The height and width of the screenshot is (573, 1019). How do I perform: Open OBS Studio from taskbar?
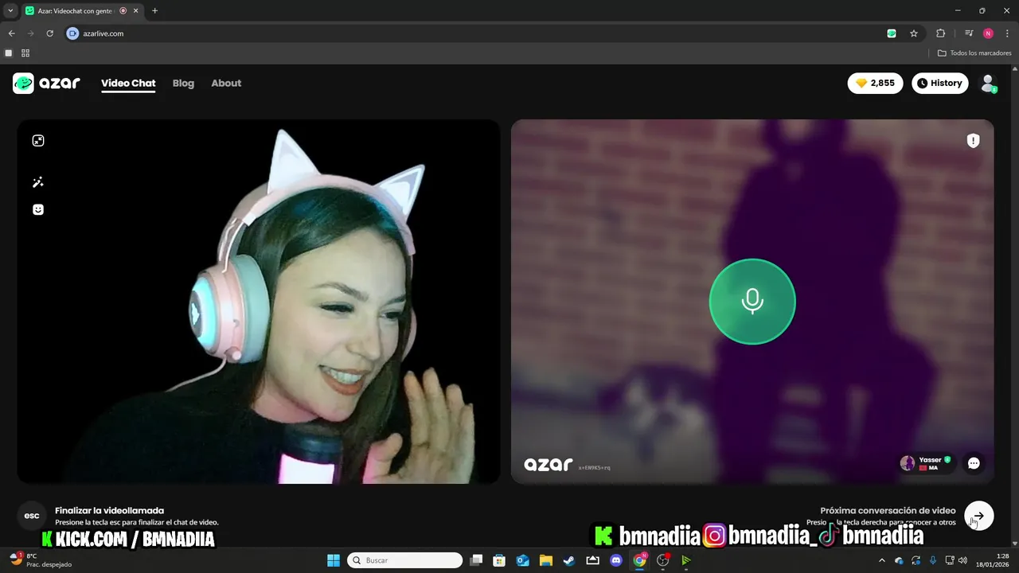[662, 560]
